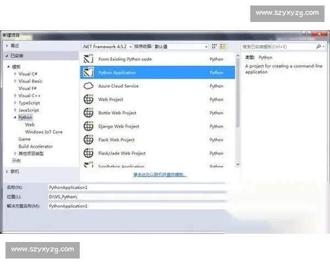This screenshot has width=330, height=264.
Task: Switch templates to list view
Action: click(223, 47)
